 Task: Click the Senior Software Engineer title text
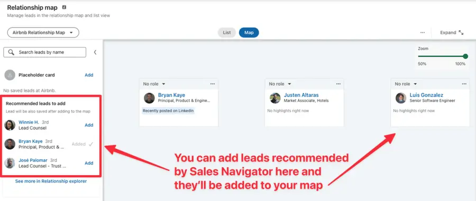tap(432, 101)
